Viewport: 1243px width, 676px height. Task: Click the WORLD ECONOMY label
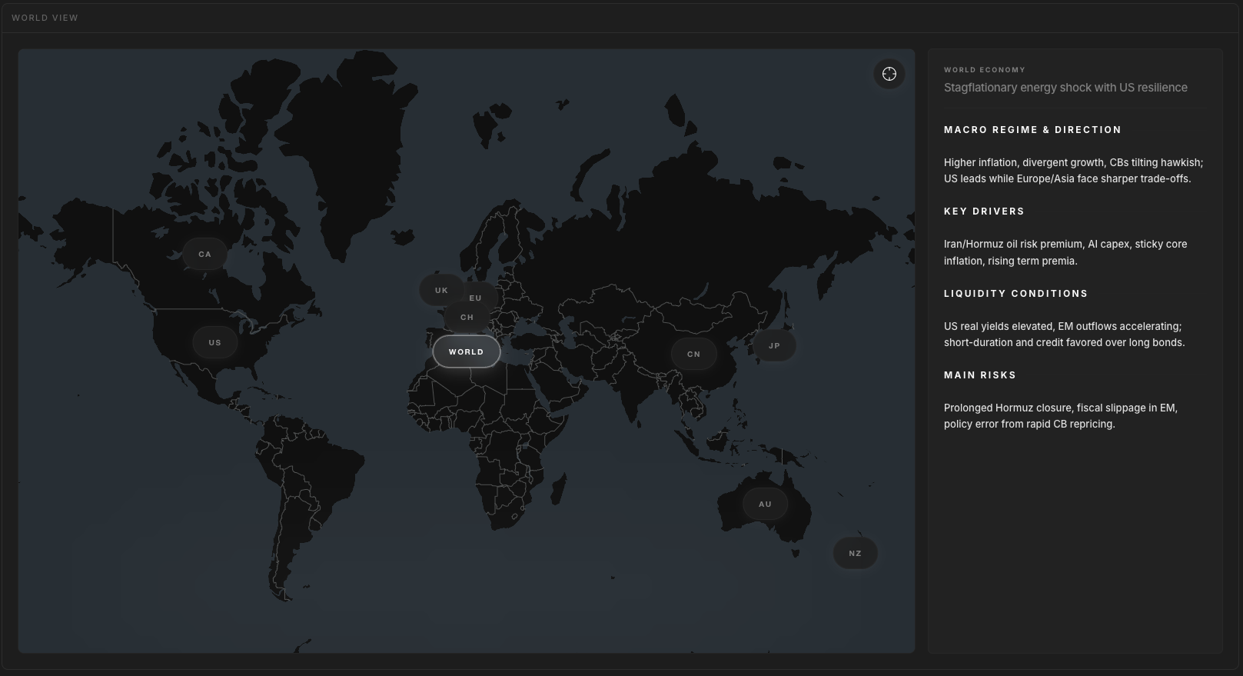985,69
